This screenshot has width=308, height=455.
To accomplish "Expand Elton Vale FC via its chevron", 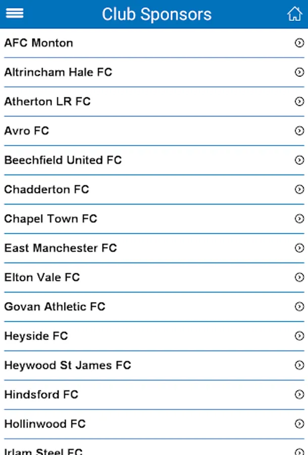I will point(299,277).
